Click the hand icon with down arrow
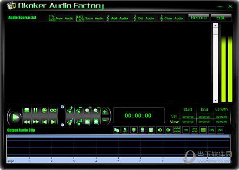The image size is (239, 170). tap(79, 122)
